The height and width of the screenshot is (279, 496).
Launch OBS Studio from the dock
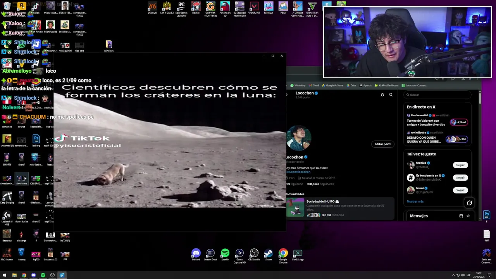coord(254,255)
